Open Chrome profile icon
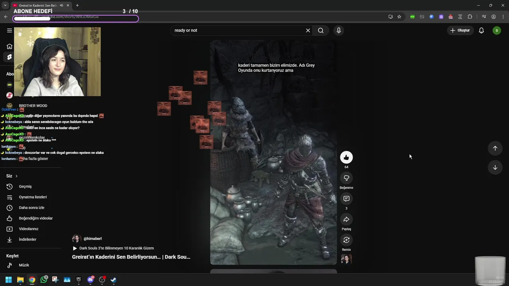The width and height of the screenshot is (509, 286). [493, 17]
